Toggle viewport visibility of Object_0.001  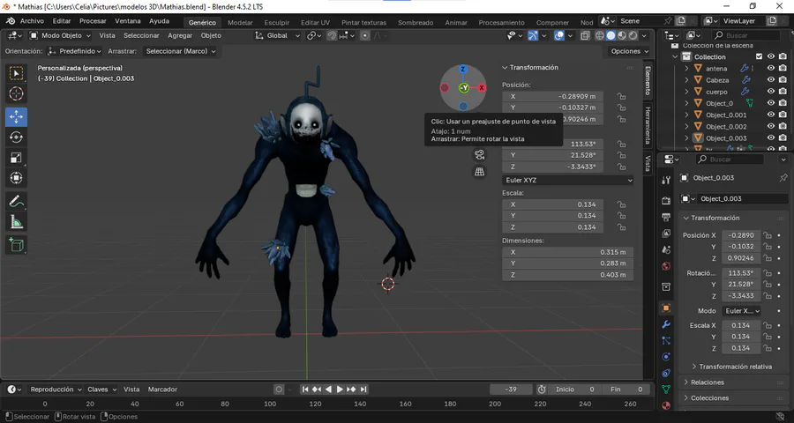(771, 115)
